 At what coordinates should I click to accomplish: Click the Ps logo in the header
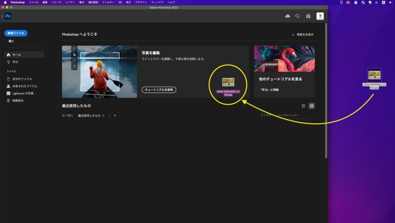coord(8,16)
